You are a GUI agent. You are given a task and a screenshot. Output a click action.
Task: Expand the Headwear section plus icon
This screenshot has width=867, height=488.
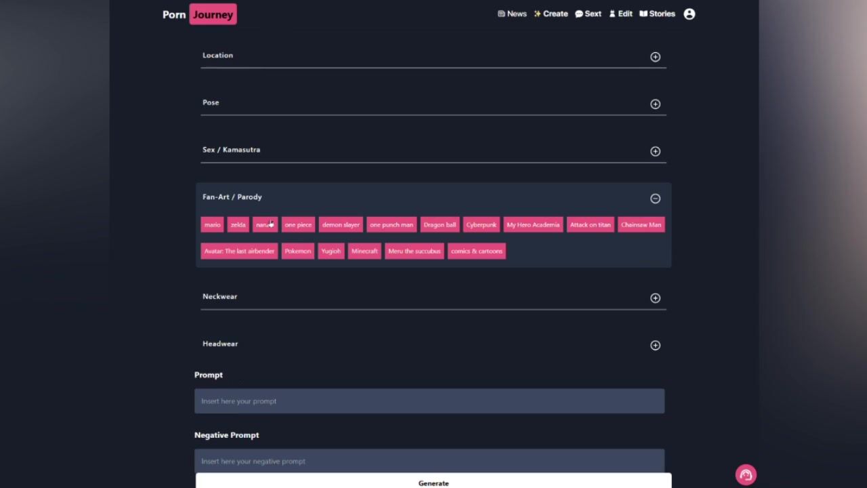[x=655, y=346]
